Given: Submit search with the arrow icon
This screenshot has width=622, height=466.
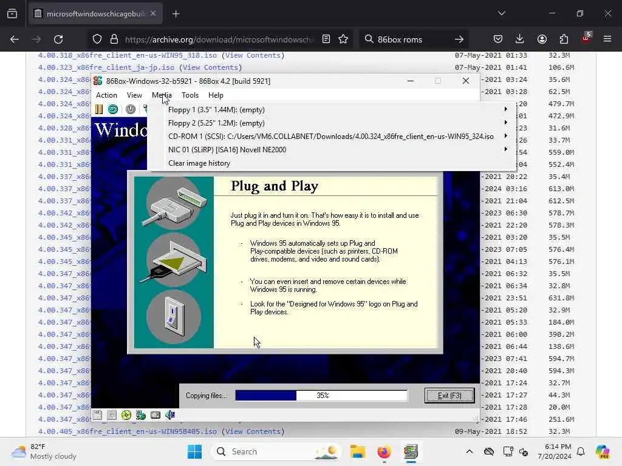Looking at the screenshot, I should (x=459, y=39).
